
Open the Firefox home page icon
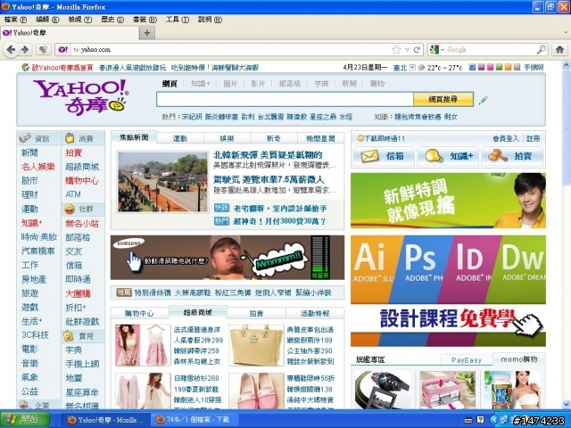pyautogui.click(x=559, y=50)
